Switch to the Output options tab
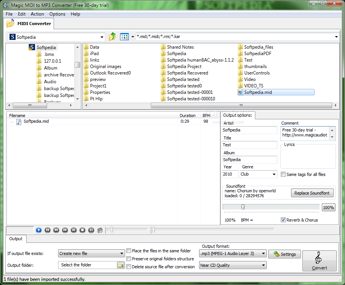The width and height of the screenshot is (345, 285). 237,115
